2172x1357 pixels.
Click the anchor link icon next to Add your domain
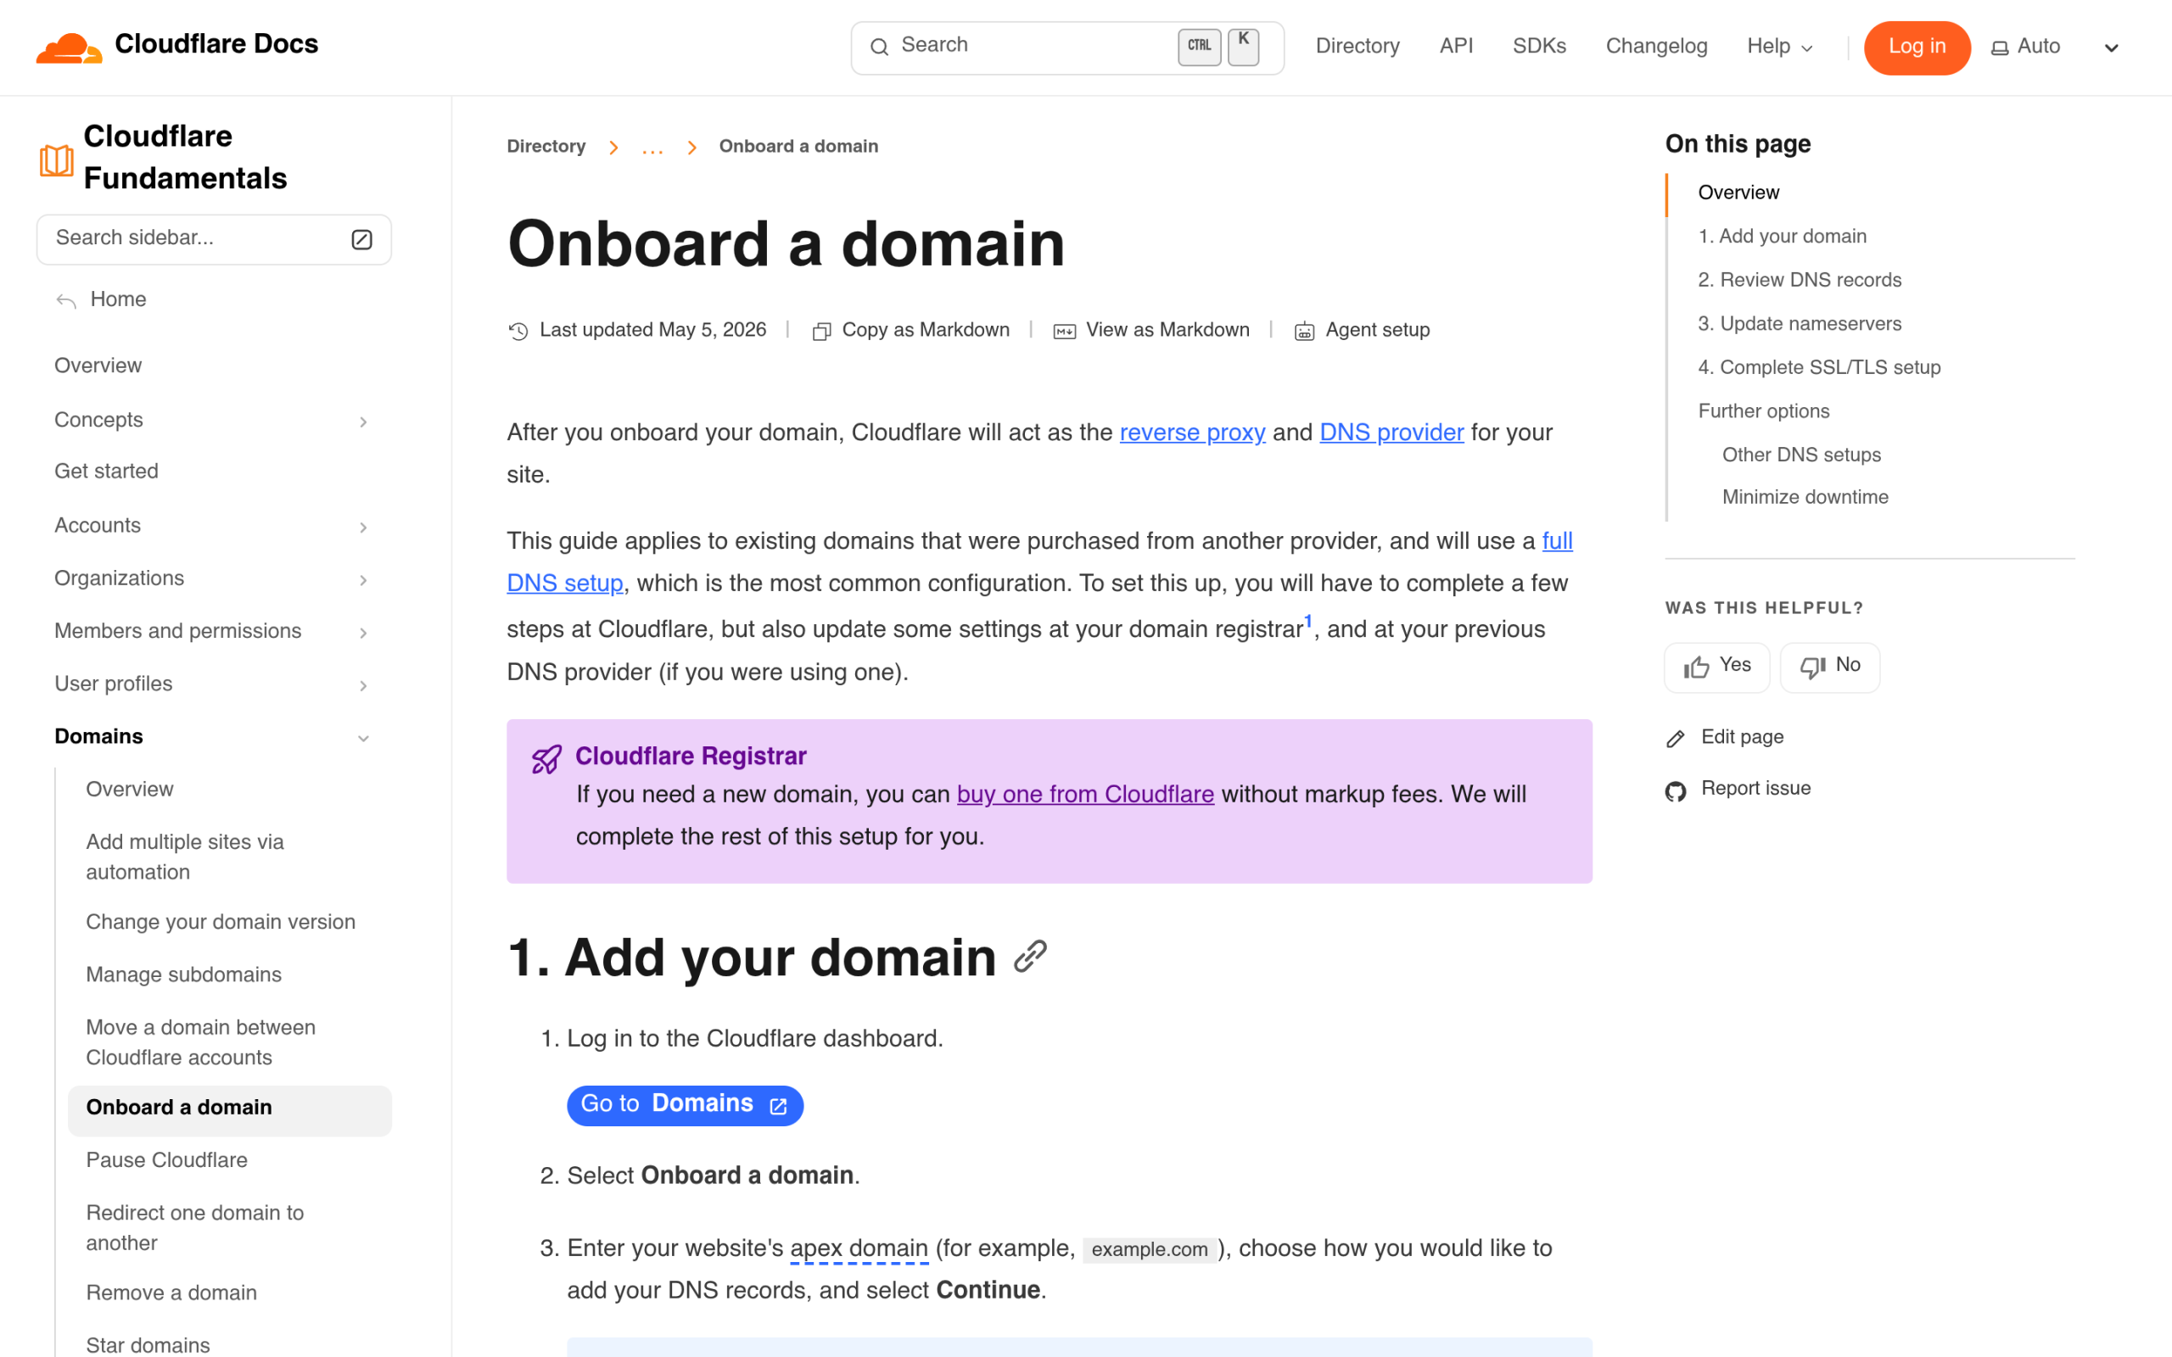point(1030,957)
